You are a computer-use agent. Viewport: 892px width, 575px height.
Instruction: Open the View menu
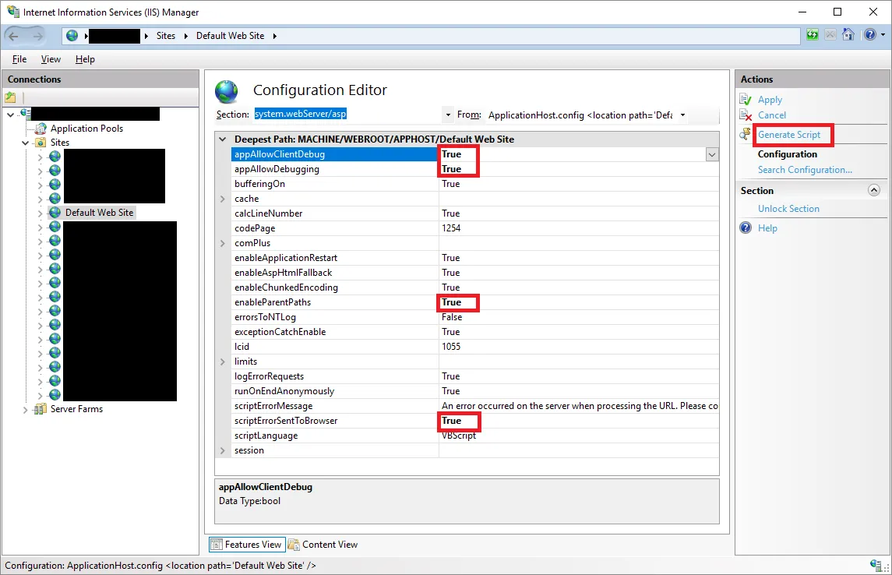pyautogui.click(x=51, y=59)
